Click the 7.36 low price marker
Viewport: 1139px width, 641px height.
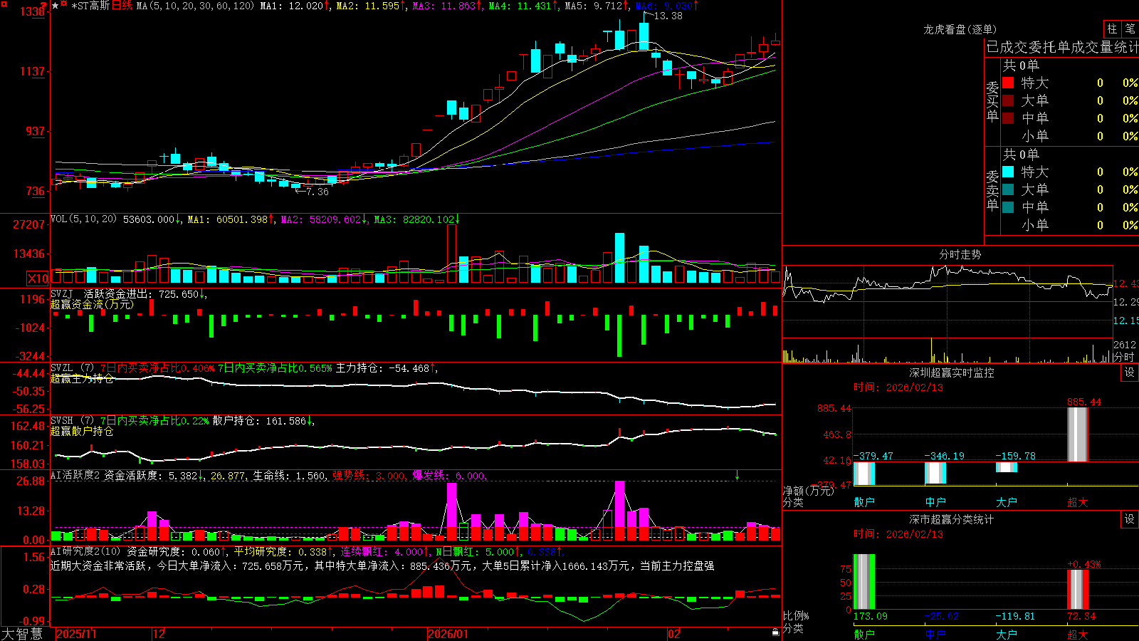point(317,192)
